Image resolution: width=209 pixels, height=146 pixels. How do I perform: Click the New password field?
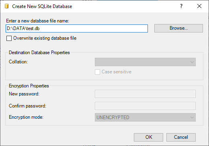[145, 94]
